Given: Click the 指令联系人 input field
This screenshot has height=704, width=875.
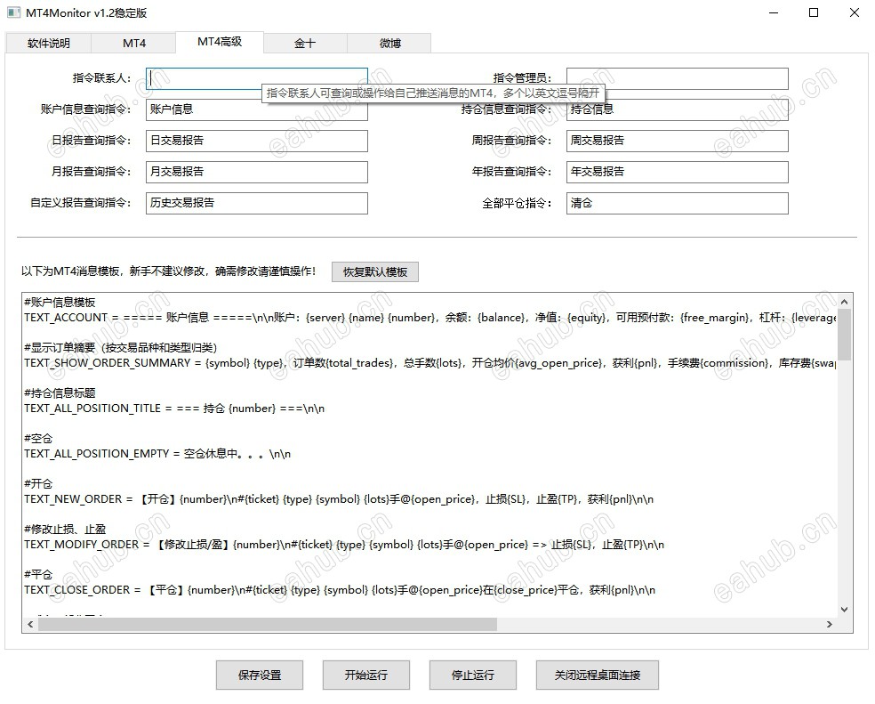Looking at the screenshot, I should pos(257,79).
